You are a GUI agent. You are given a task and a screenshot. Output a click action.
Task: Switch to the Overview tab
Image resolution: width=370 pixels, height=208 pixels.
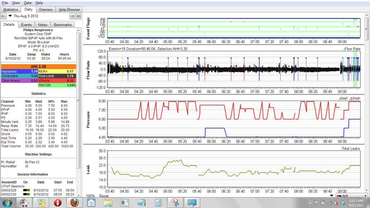(x=46, y=10)
